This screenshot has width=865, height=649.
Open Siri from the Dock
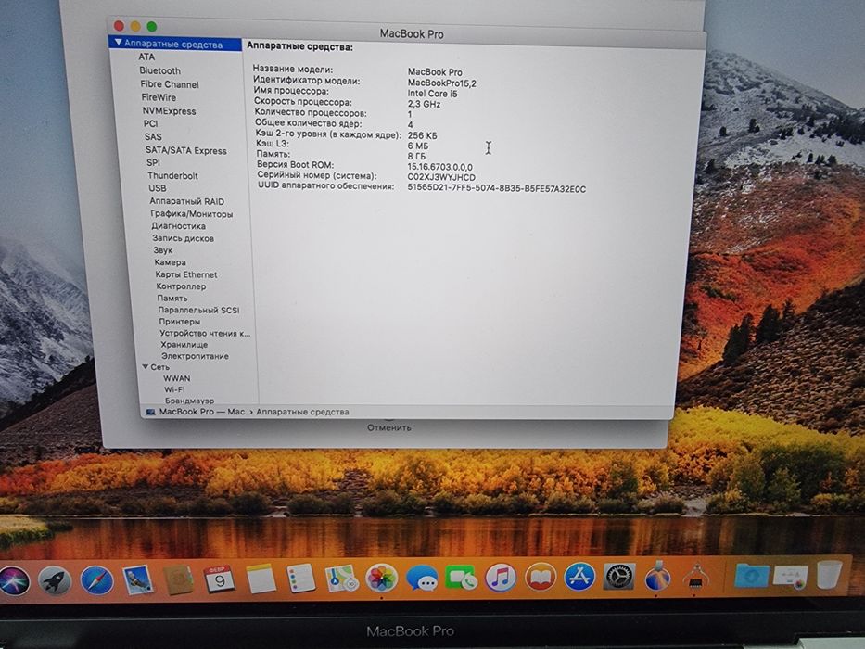[x=15, y=581]
